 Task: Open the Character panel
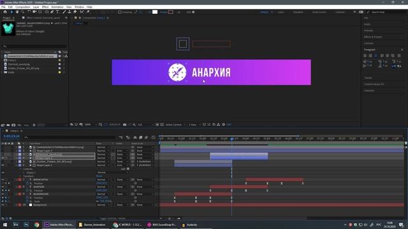[369, 90]
